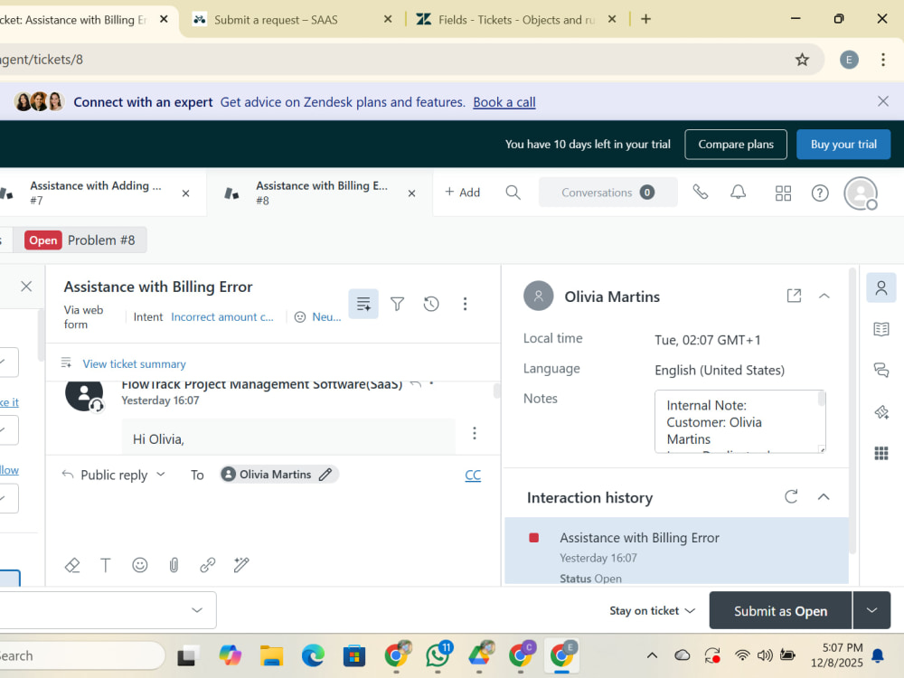Close the ticket #7 tab

(x=185, y=193)
